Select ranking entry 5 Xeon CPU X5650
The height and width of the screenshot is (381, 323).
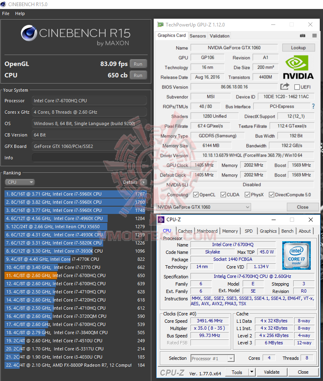click(x=75, y=227)
